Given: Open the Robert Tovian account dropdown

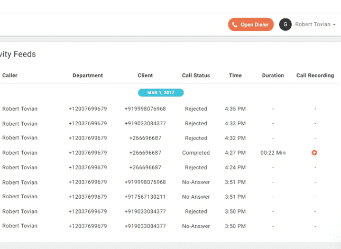Looking at the screenshot, I should click(x=315, y=24).
